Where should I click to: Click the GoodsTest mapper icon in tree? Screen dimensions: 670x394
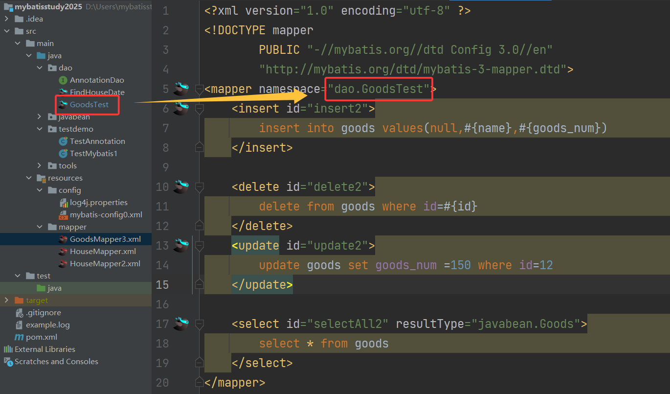(x=63, y=104)
